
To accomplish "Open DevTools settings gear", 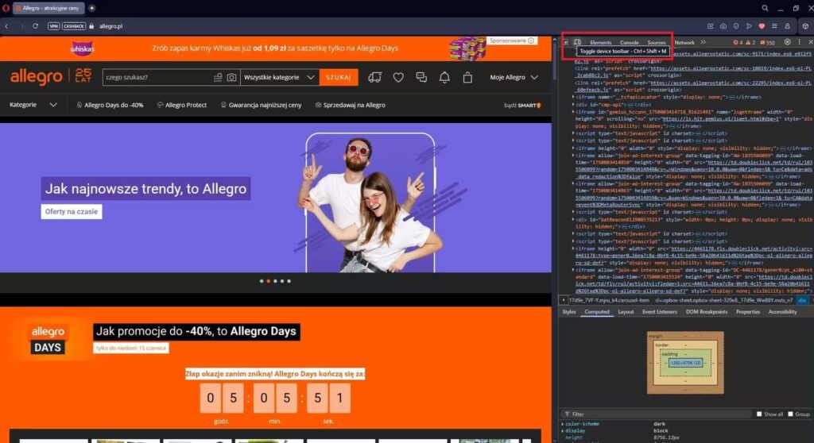I will click(x=787, y=42).
